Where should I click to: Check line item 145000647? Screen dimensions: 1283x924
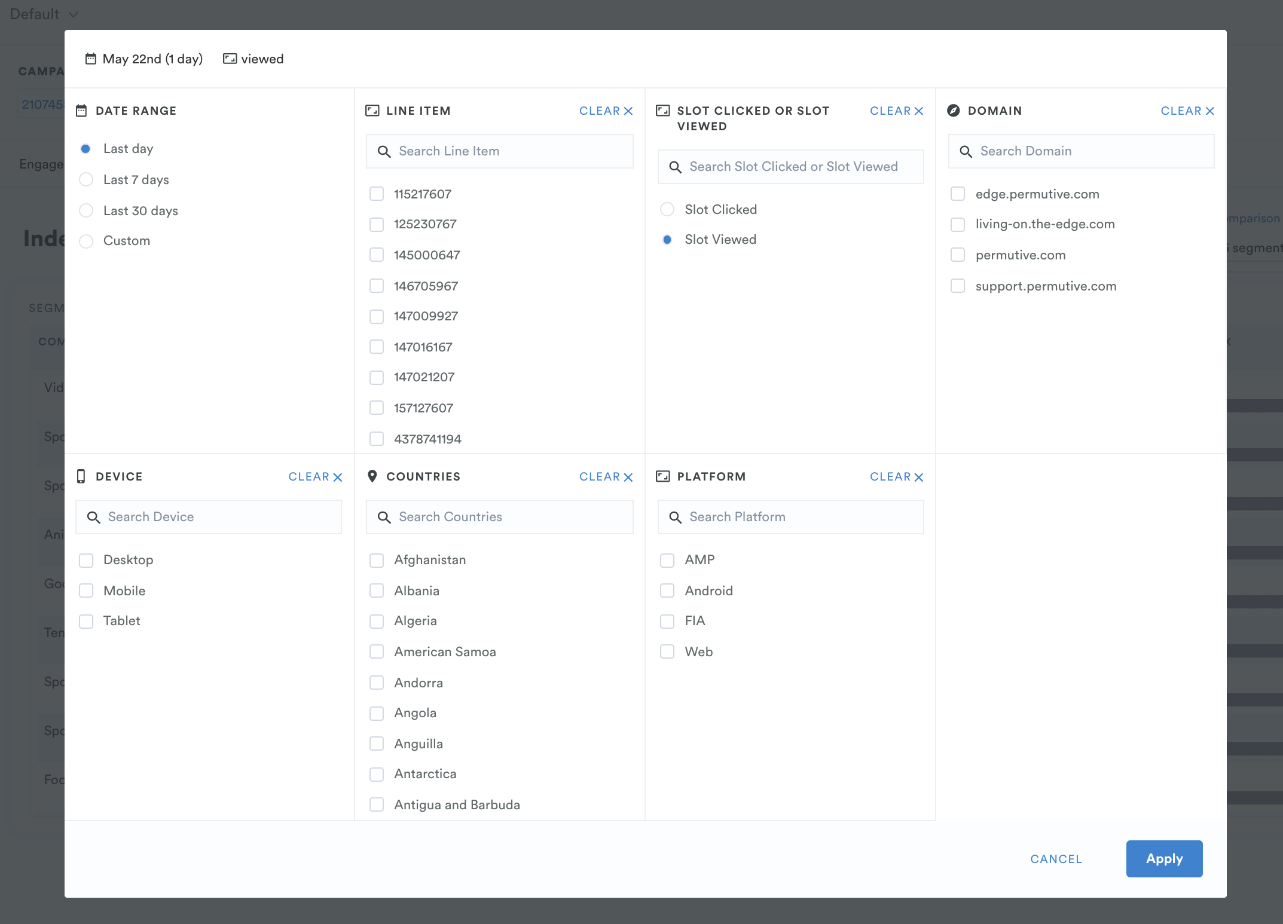pyautogui.click(x=377, y=255)
